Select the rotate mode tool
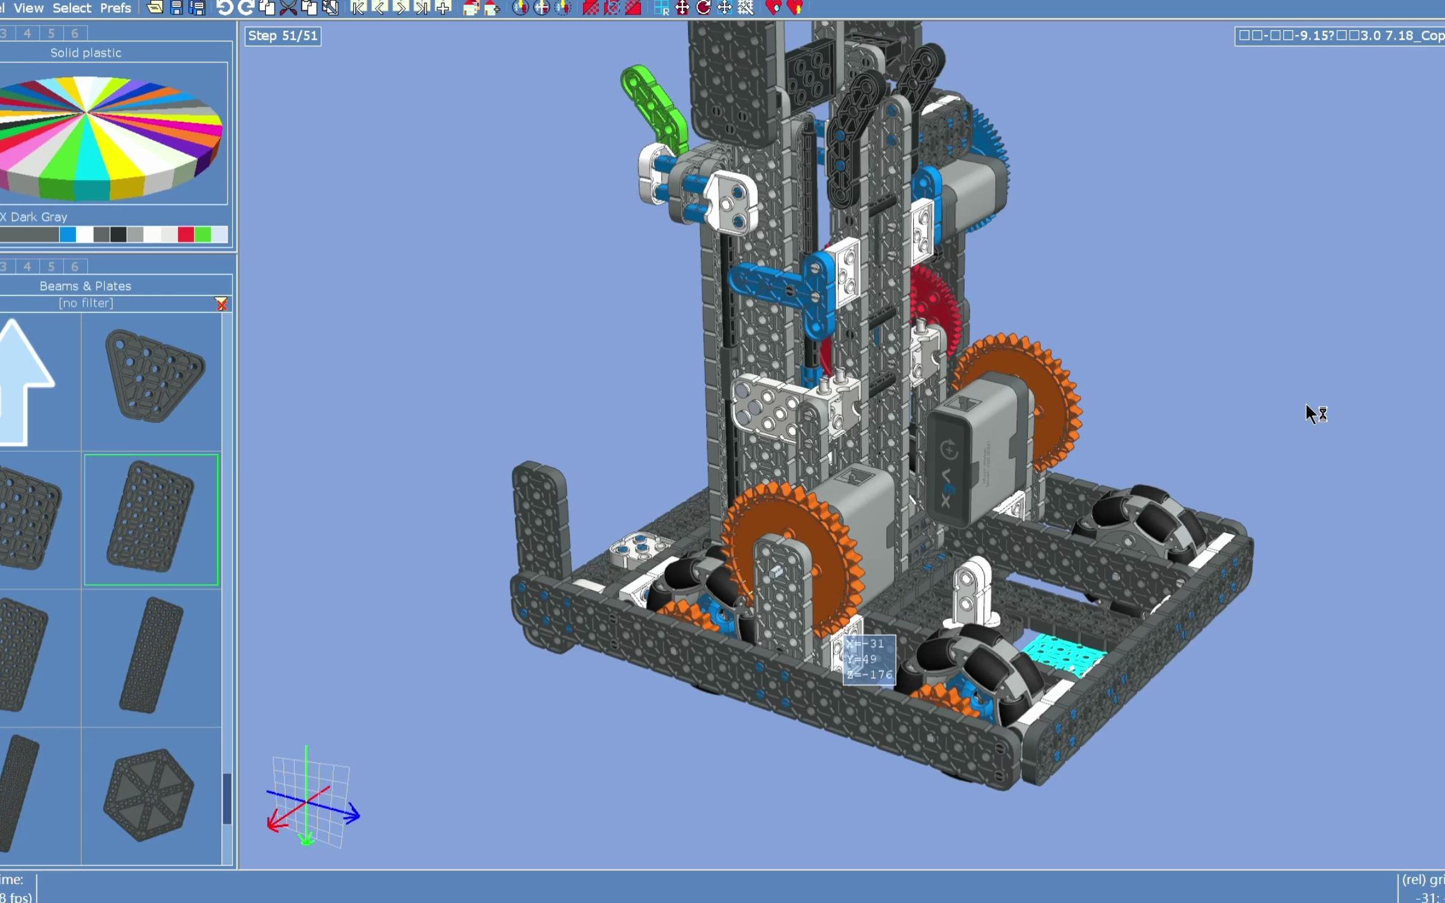Viewport: 1445px width, 903px height. click(703, 8)
